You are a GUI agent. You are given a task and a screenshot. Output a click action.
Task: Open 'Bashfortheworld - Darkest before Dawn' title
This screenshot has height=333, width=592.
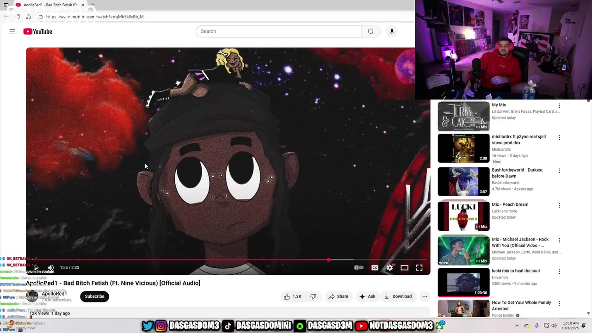pos(517,173)
